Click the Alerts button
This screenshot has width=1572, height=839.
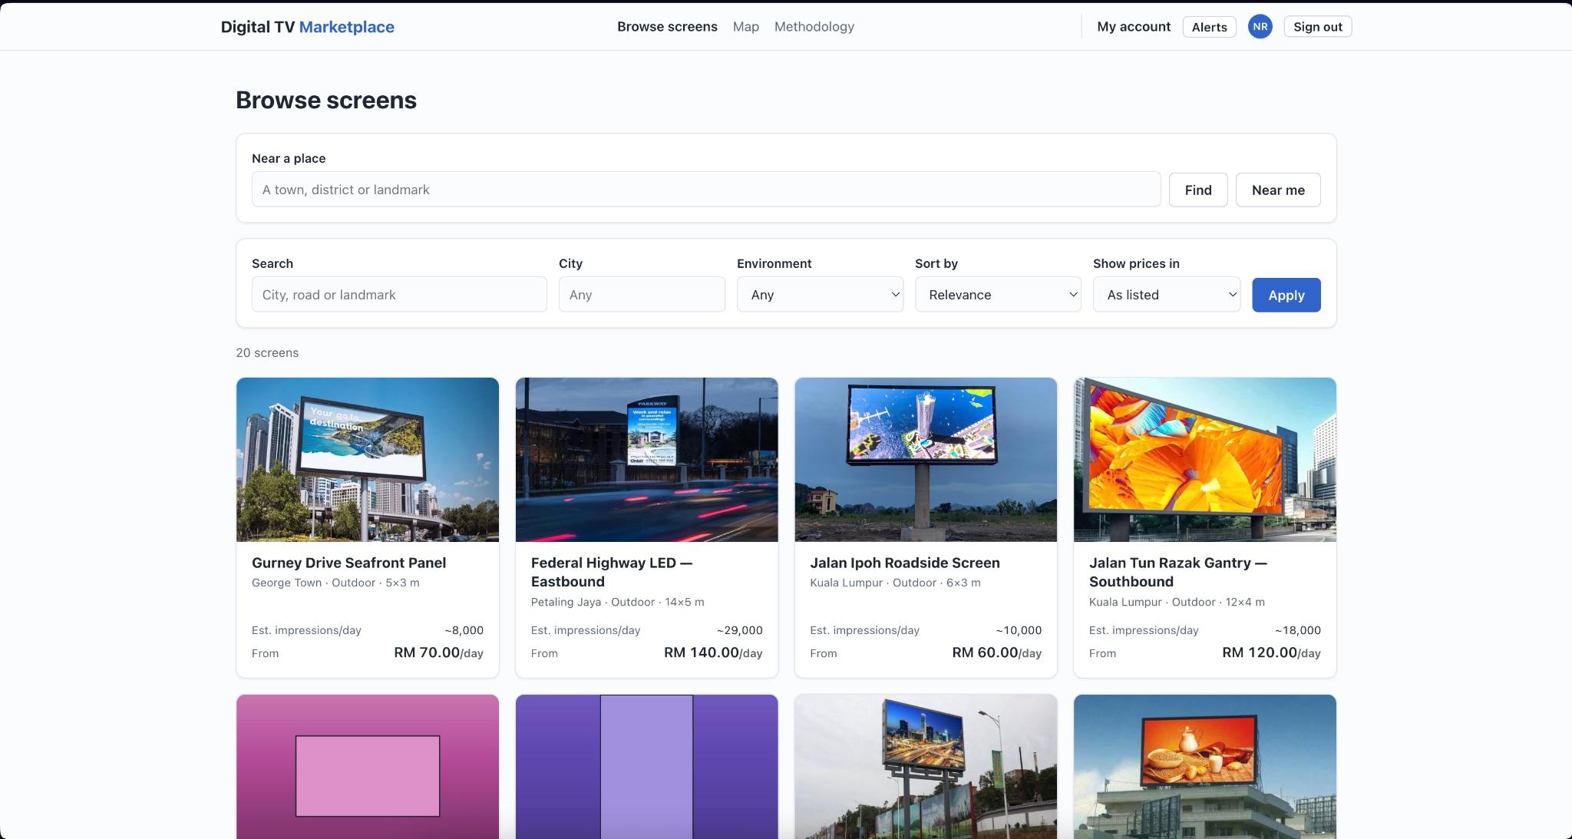1209,27
